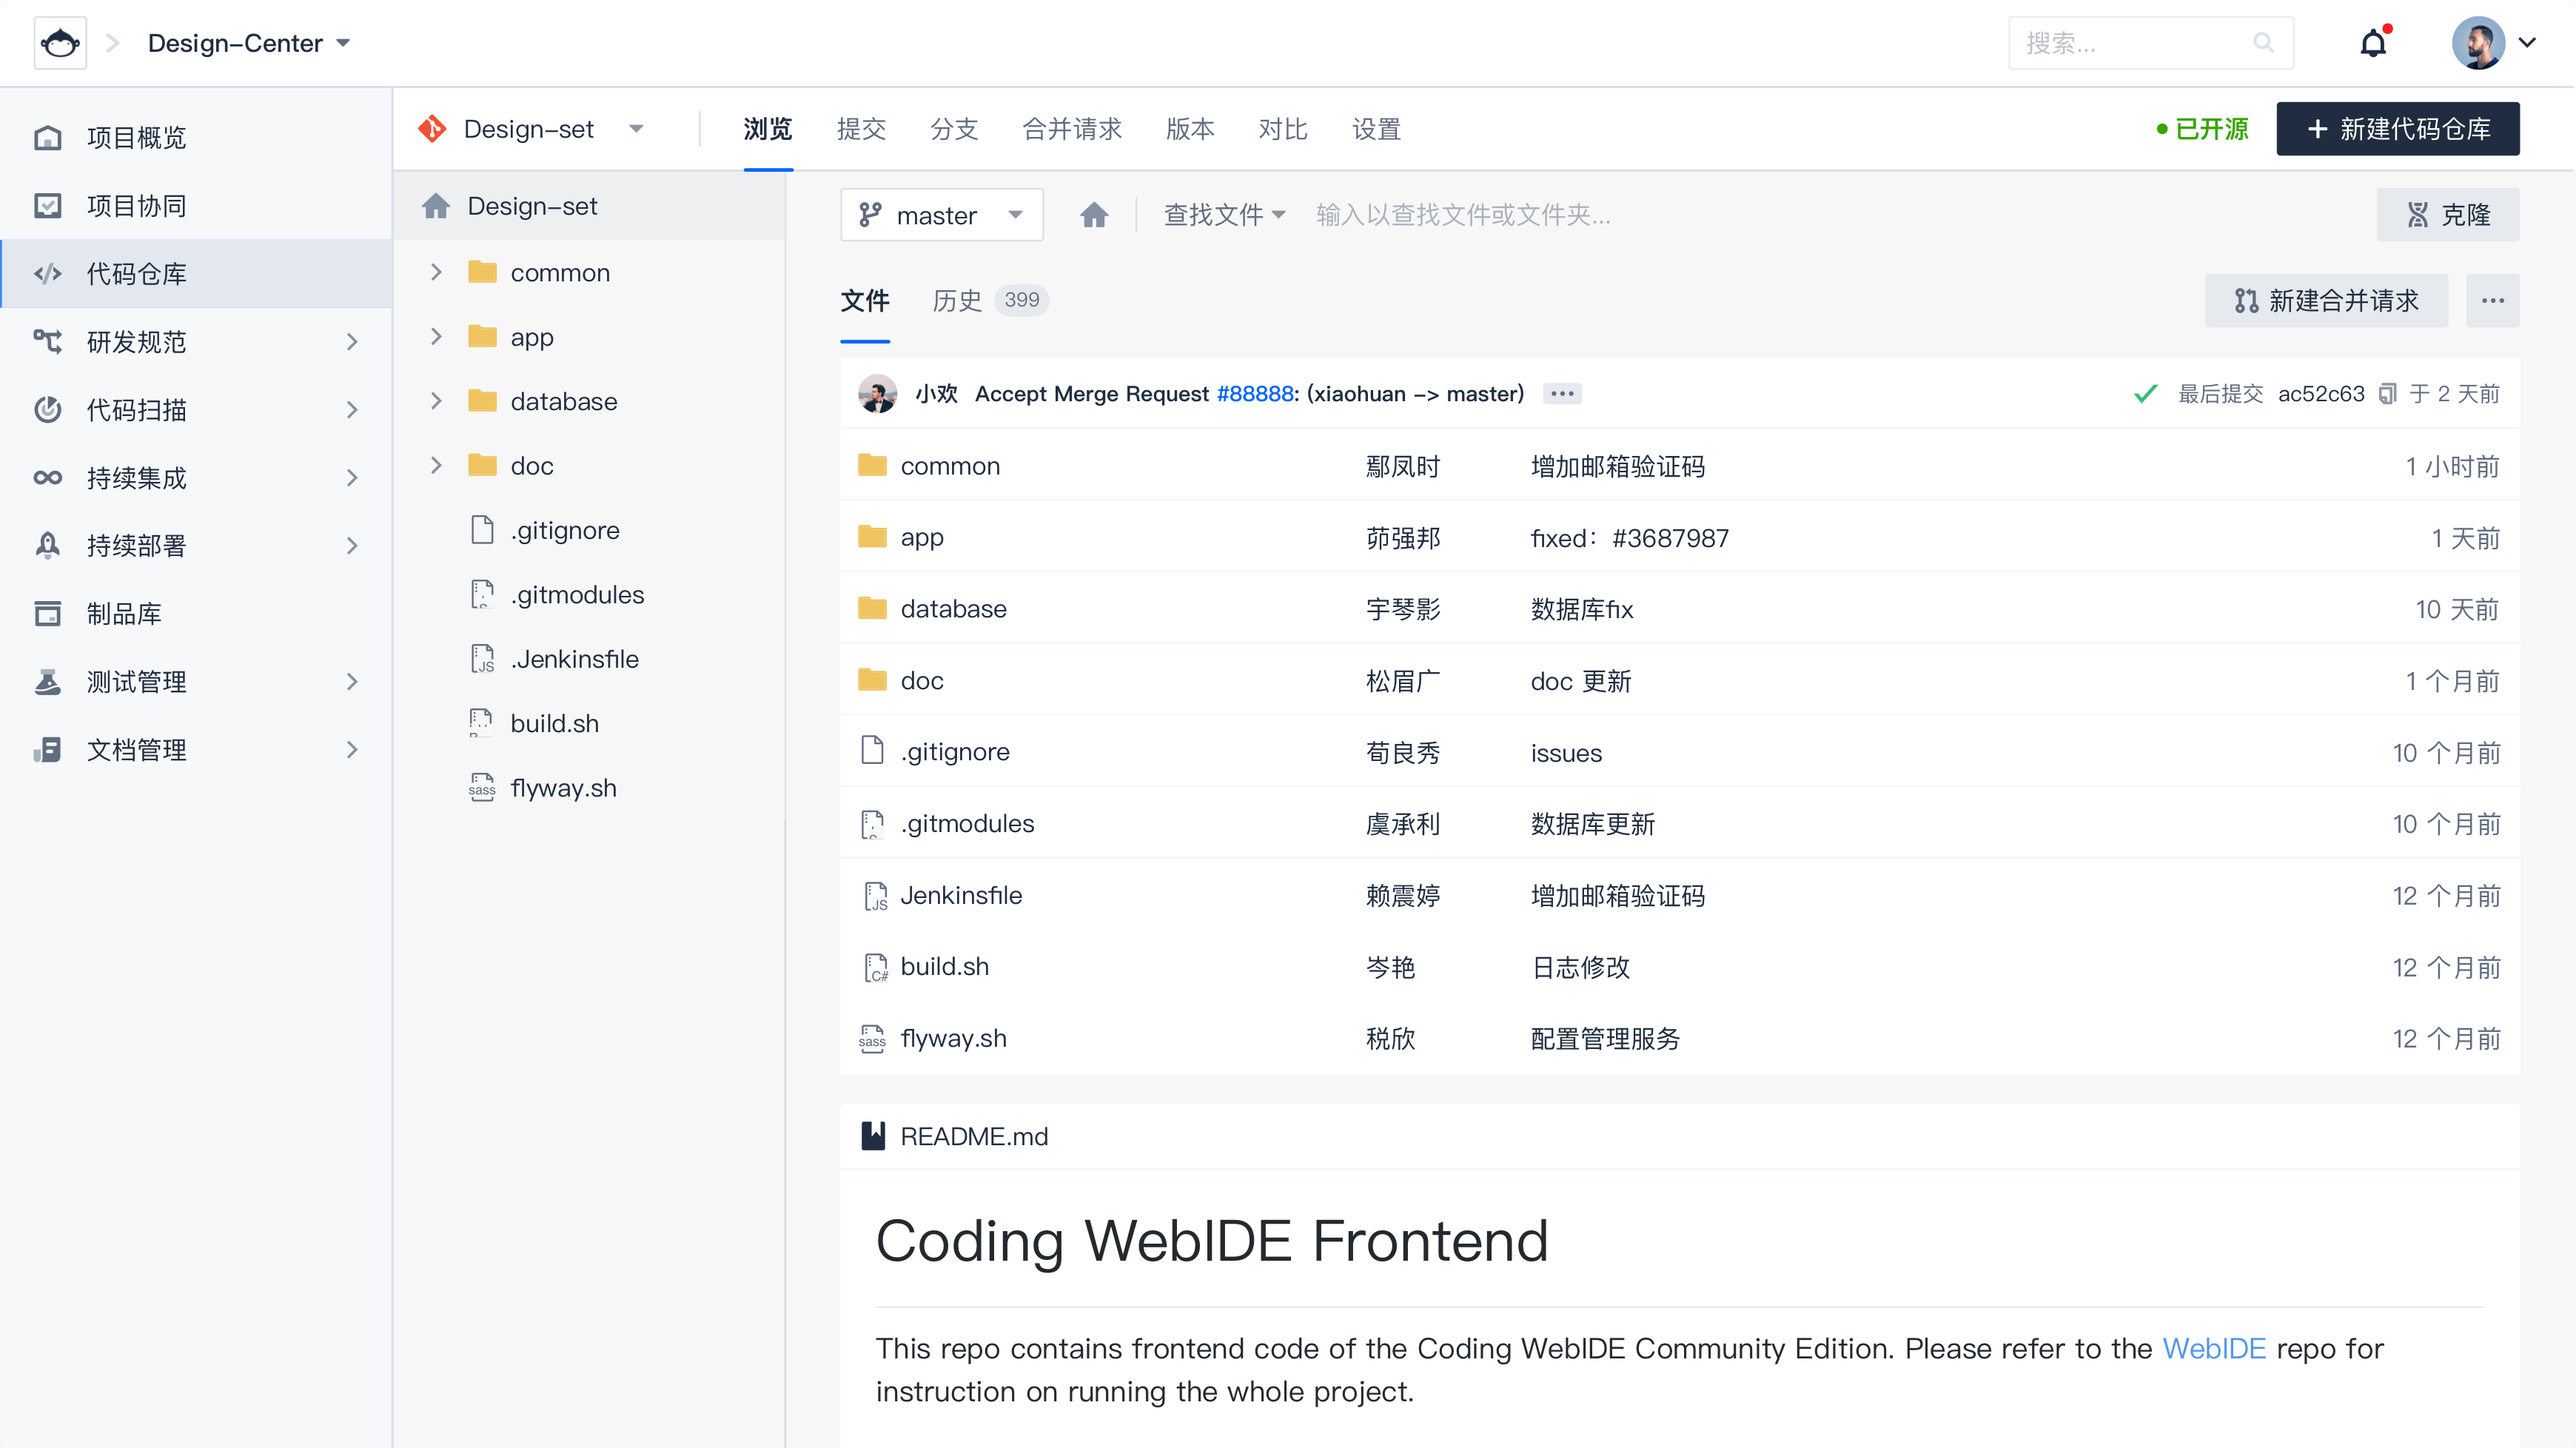Open the monkey logo home icon
2576x1448 pixels.
60,43
